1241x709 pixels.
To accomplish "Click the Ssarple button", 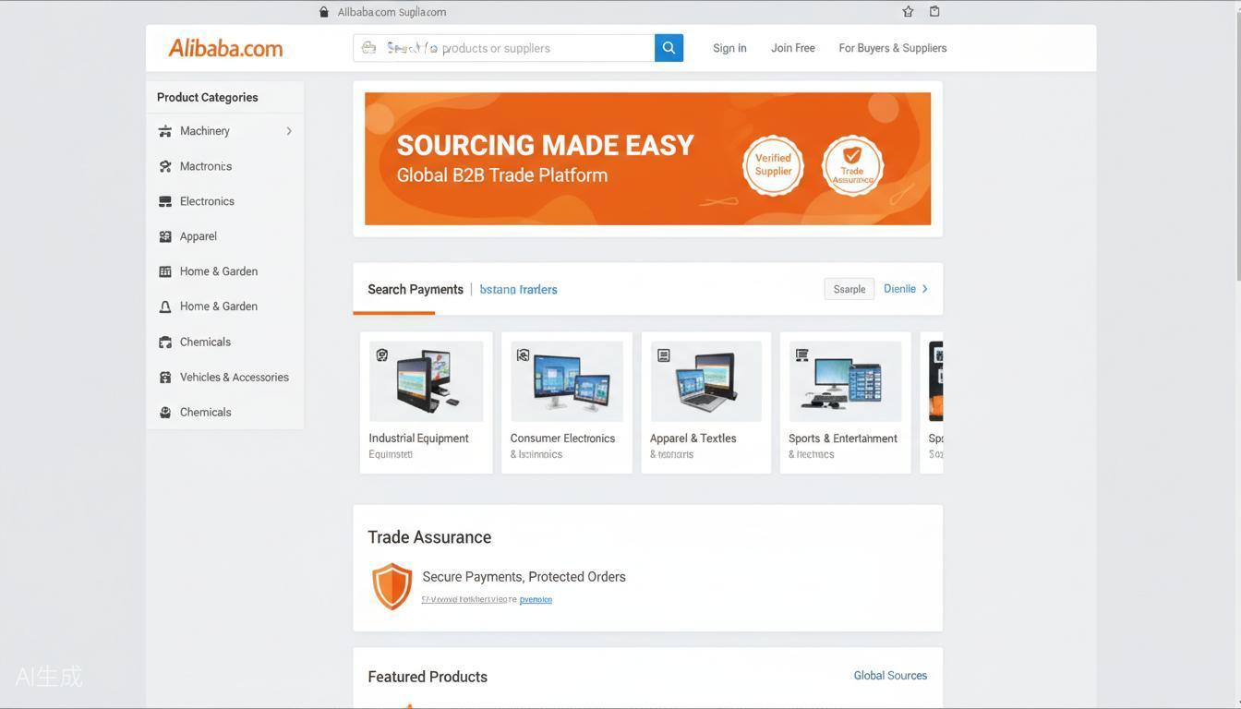I will pyautogui.click(x=849, y=289).
